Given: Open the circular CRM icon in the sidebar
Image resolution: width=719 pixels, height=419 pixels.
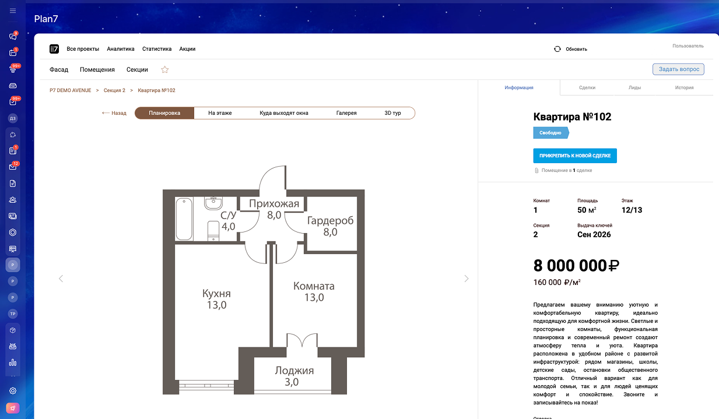Looking at the screenshot, I should point(13,135).
